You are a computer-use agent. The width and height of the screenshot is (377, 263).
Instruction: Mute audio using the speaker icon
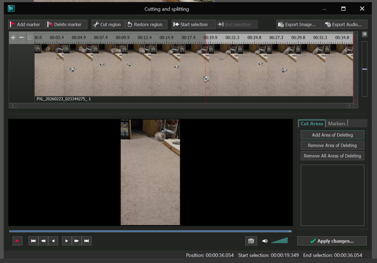(x=265, y=241)
